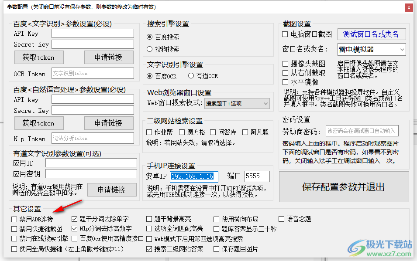
Task: Click 申请链接 in 有道 settings
Action: point(112,190)
